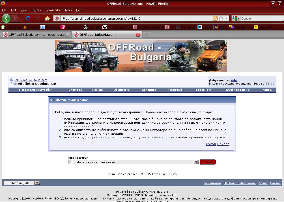This screenshot has height=202, width=284.
Task: Click the OFFRoad-Bulgaria.com breadcrumb link
Action: [x=31, y=80]
